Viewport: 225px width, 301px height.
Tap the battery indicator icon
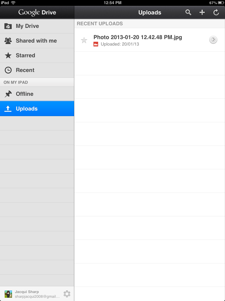coord(221,3)
